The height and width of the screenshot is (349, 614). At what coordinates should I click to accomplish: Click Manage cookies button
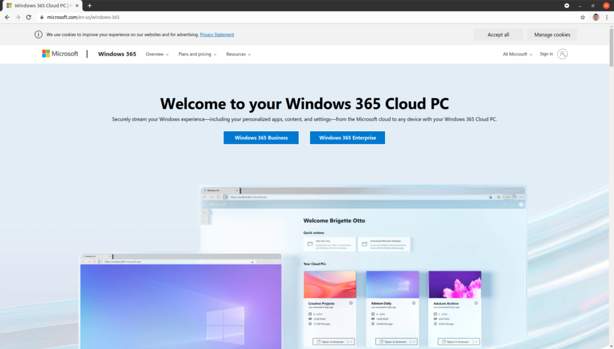(x=552, y=34)
